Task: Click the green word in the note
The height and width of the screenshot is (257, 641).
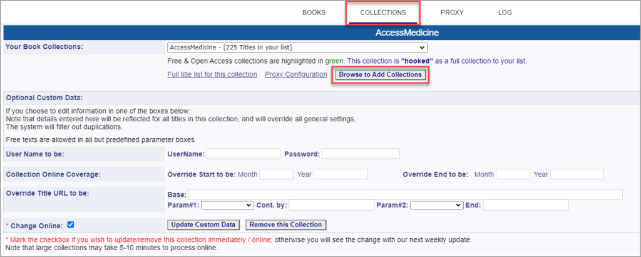Action: click(334, 62)
